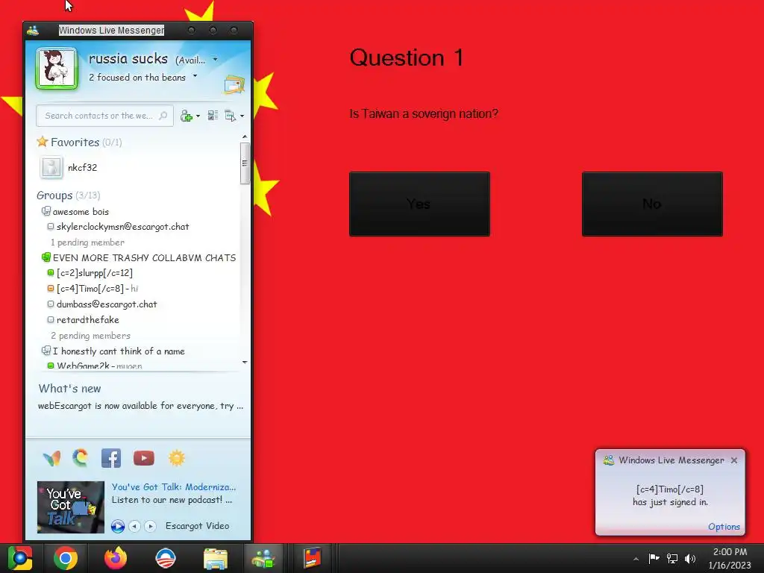This screenshot has height=573, width=764.
Task: Open the You've Got Talk: Moderniza... link
Action: 174,486
